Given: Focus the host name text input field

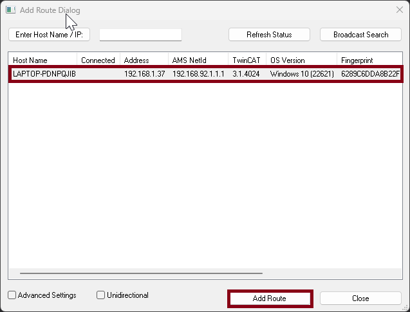Looking at the screenshot, I should tap(140, 35).
